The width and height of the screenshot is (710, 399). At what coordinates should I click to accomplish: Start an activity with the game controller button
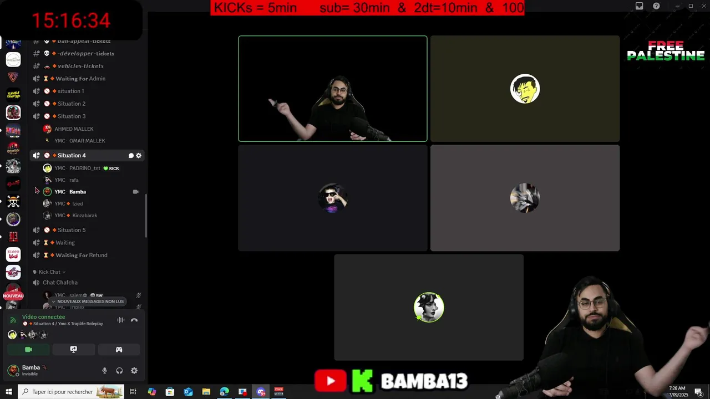tap(119, 350)
